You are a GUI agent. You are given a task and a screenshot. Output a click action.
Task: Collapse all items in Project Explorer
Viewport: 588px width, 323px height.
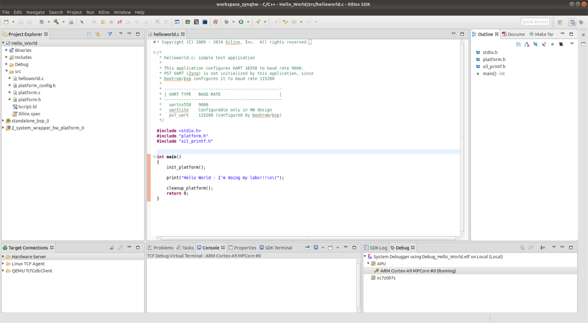(x=89, y=34)
